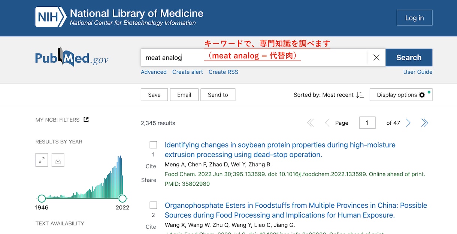Click Log in button
457x234 pixels.
(x=415, y=18)
